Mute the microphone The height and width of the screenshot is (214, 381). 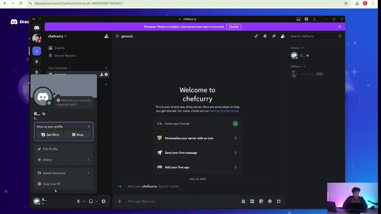click(x=78, y=201)
